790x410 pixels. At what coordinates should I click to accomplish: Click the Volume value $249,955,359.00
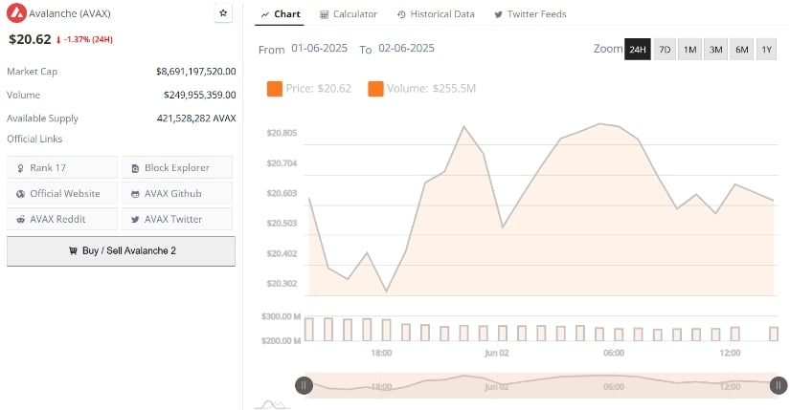[x=199, y=95]
